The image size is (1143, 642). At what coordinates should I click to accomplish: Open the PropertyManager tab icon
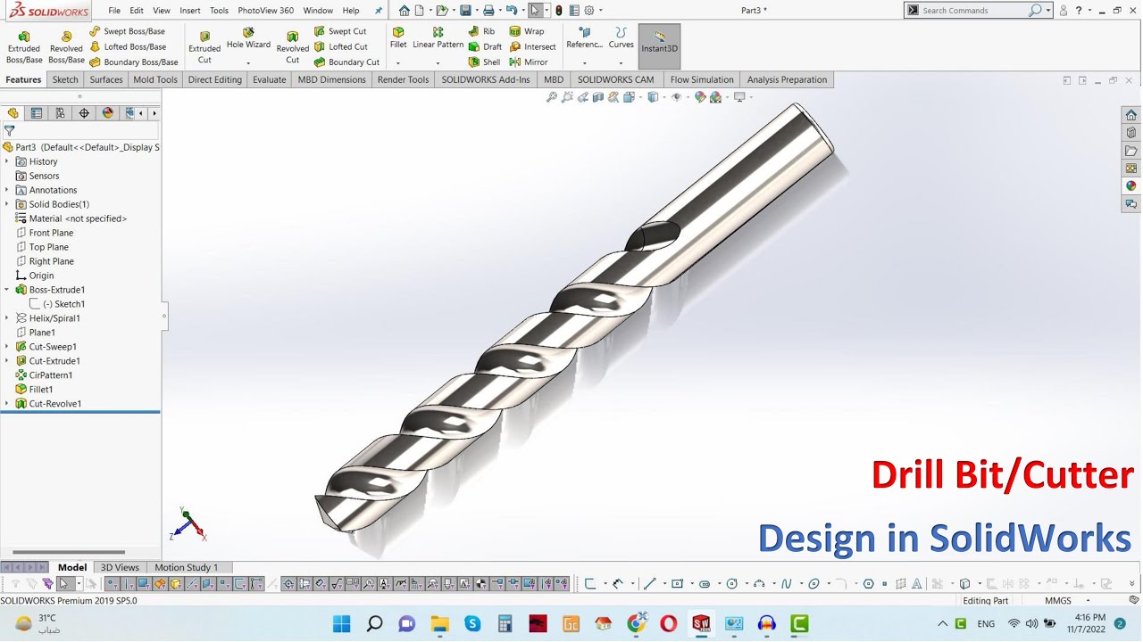click(x=37, y=113)
